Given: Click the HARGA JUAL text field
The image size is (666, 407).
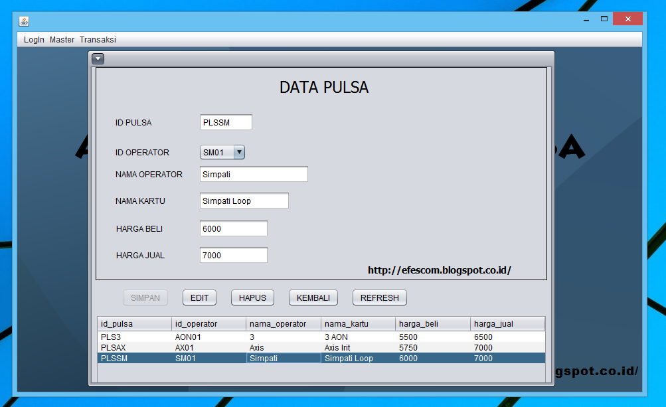Looking at the screenshot, I should (x=232, y=254).
